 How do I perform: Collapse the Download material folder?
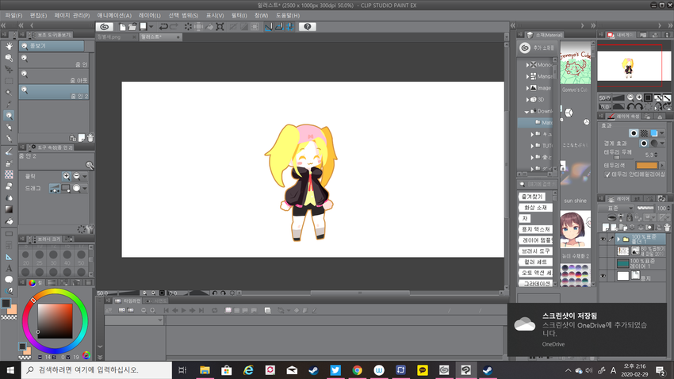pyautogui.click(x=527, y=111)
